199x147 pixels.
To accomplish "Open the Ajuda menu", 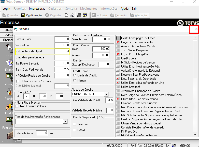I will pyautogui.click(x=124, y=9).
